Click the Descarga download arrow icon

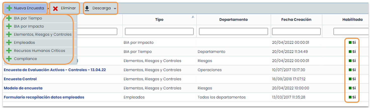coord(87,8)
